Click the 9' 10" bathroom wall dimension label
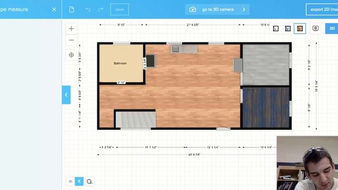This screenshot has height=190, width=338. (121, 82)
